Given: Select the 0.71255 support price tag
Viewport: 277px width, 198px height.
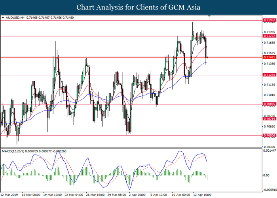Looking at the screenshot, I should 269,75.
